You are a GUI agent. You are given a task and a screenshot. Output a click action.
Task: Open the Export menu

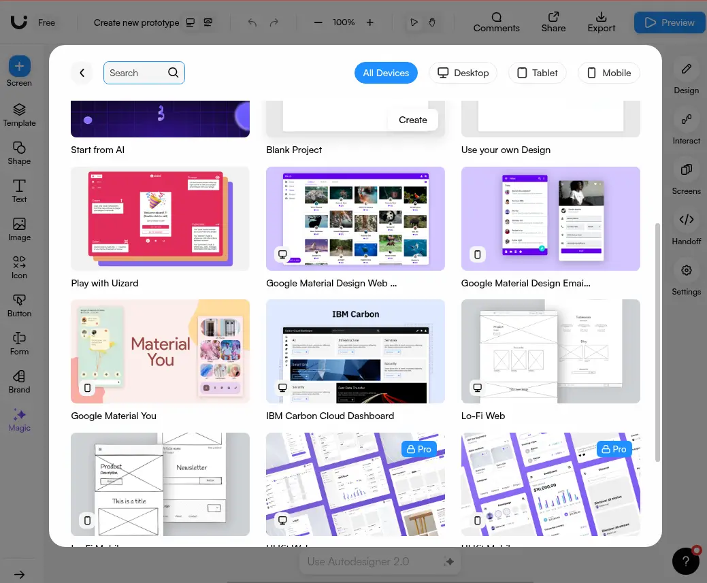point(601,22)
